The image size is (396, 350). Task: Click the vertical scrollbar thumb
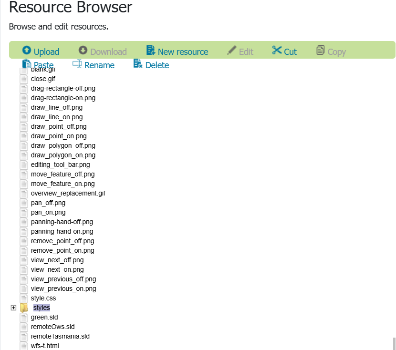pyautogui.click(x=394, y=344)
